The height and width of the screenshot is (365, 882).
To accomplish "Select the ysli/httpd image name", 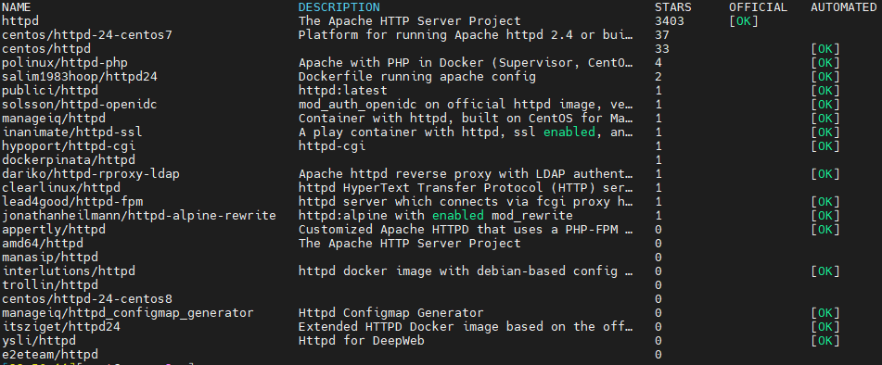I will [x=39, y=341].
